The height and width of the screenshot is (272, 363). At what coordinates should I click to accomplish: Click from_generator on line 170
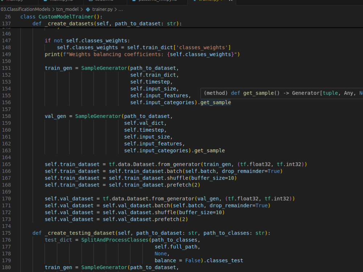pyautogui.click(x=173, y=198)
